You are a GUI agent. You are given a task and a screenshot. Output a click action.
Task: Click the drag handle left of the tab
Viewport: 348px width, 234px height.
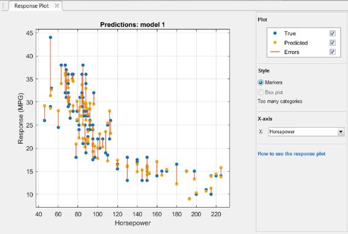tap(4, 6)
